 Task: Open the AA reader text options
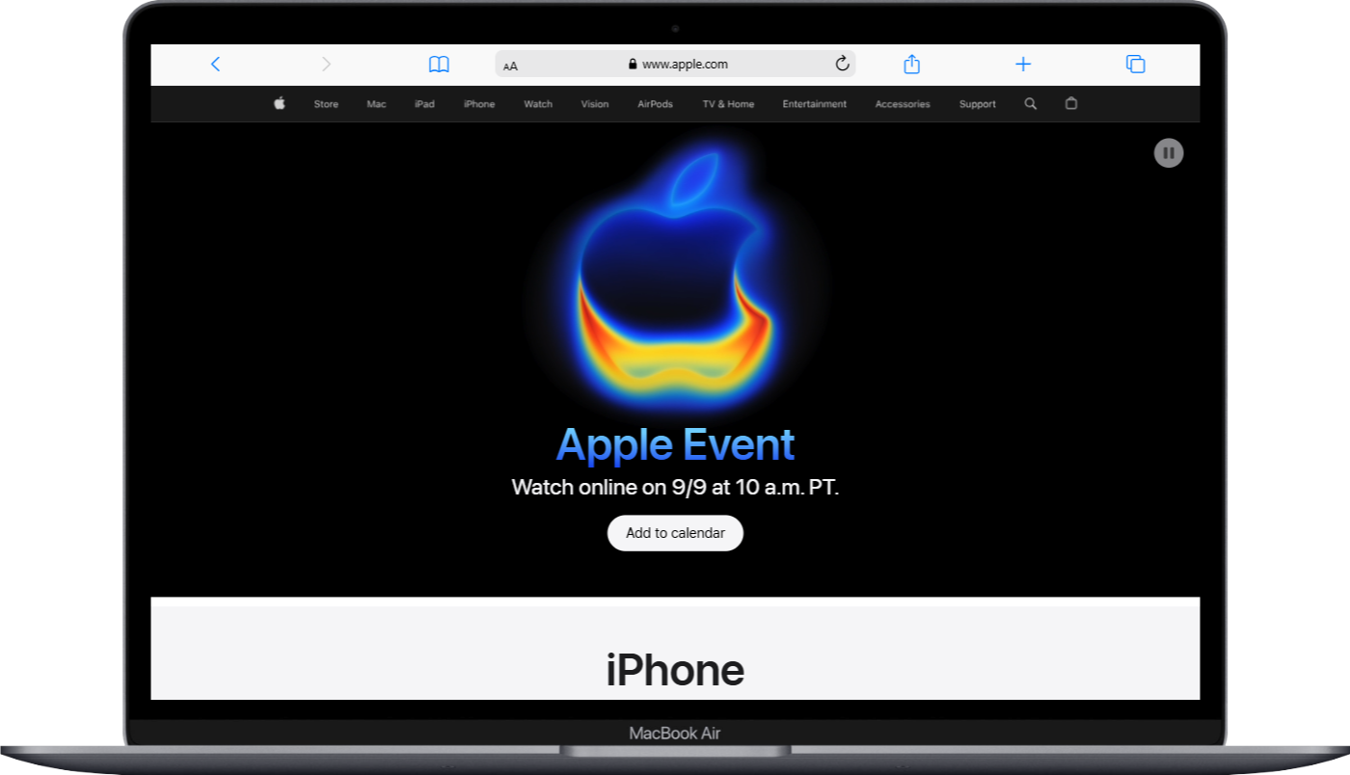[511, 66]
